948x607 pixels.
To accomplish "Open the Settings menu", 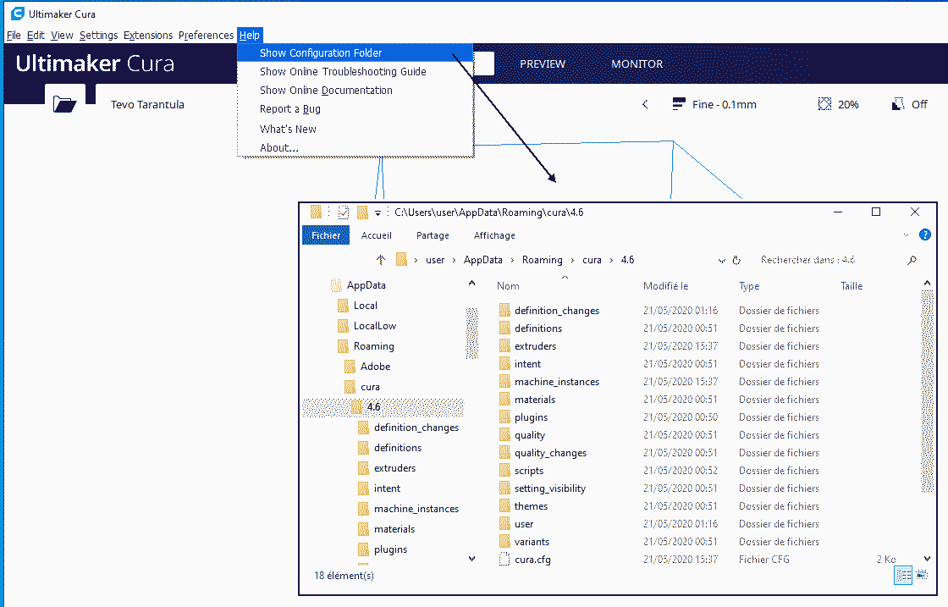I will pos(98,35).
